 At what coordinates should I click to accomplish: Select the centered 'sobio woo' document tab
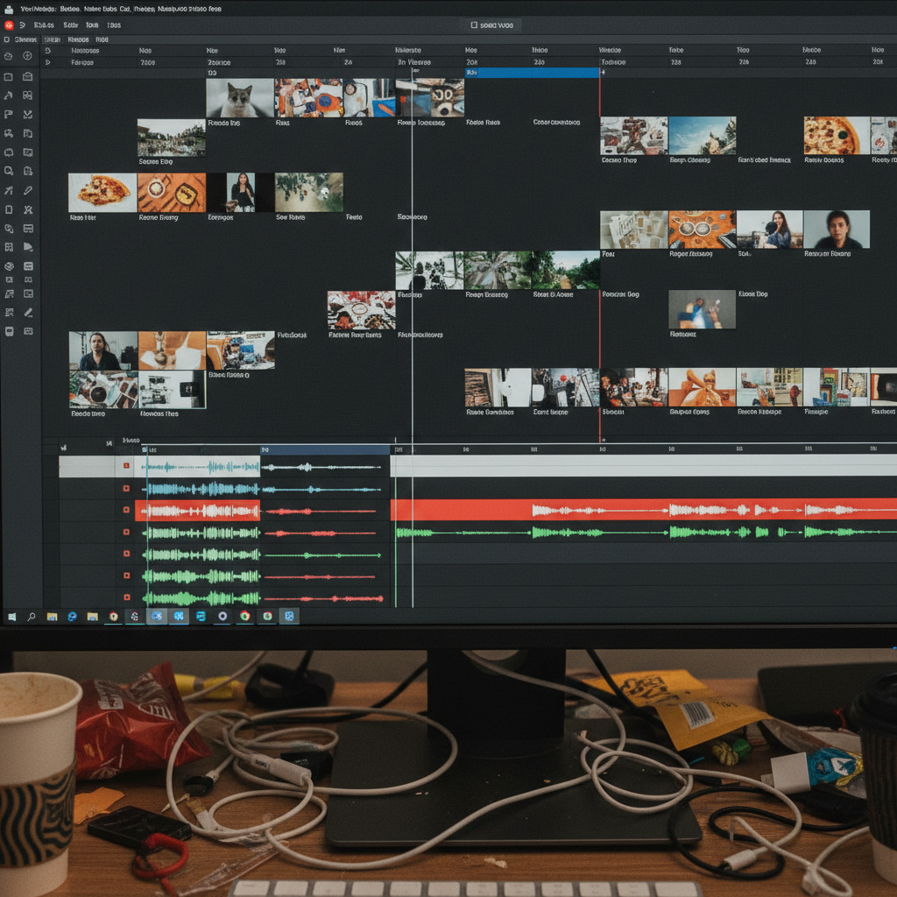pyautogui.click(x=492, y=25)
